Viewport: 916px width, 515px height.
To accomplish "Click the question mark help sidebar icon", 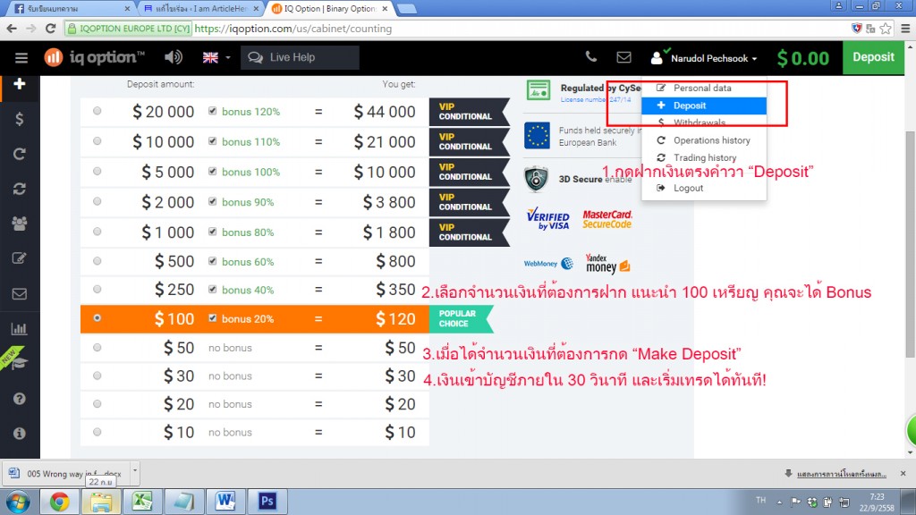I will pos(20,399).
